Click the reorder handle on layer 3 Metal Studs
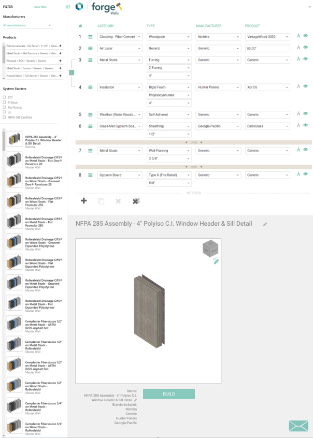This screenshot has width=313, height=438. pos(90,60)
